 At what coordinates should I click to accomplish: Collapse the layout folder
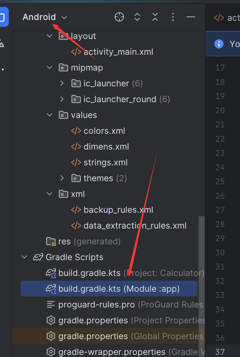[49, 36]
